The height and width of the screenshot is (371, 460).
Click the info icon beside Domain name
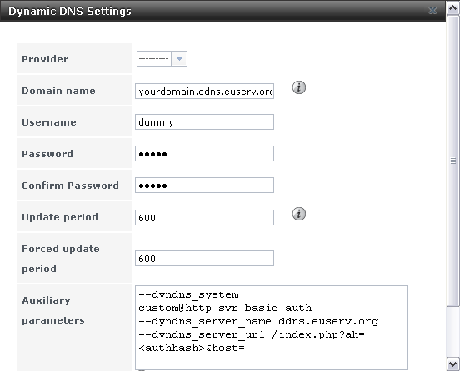[x=299, y=87]
